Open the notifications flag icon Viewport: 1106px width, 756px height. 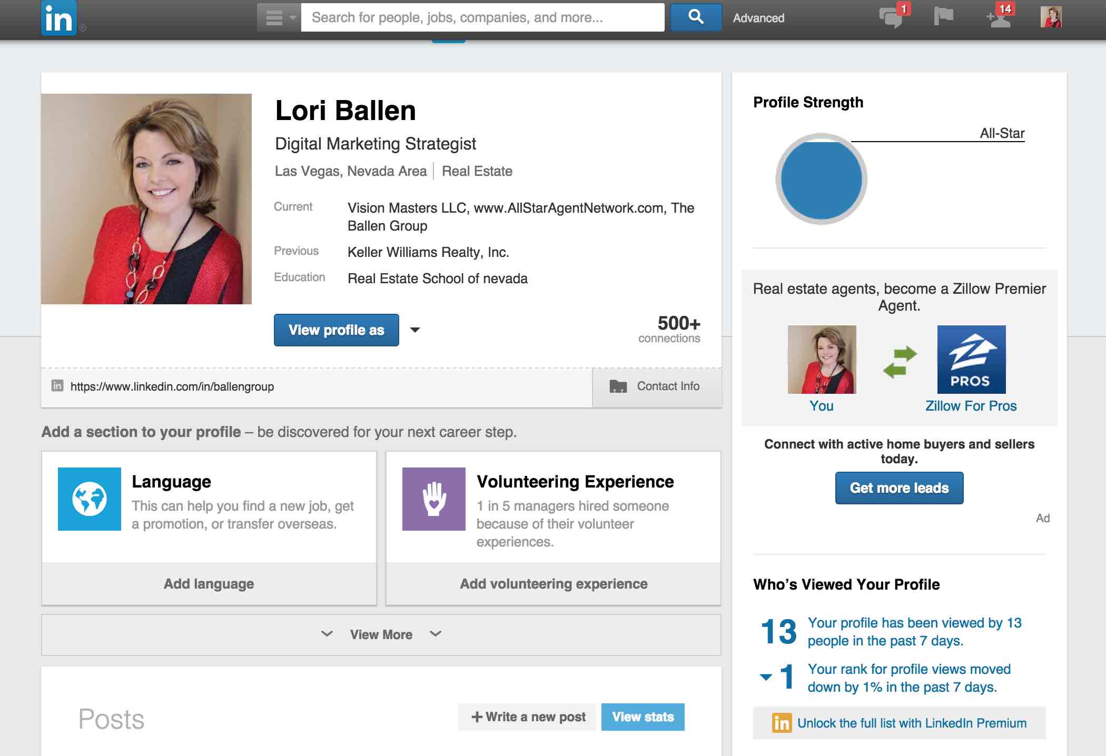(943, 16)
